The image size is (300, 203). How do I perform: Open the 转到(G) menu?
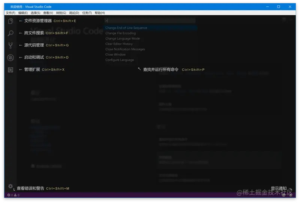[61, 13]
